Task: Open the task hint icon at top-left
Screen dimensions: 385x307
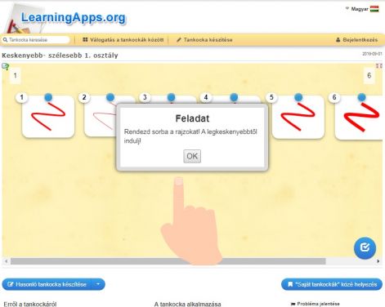Action: pyautogui.click(x=6, y=66)
